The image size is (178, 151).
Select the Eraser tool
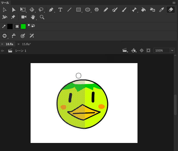click(170, 10)
